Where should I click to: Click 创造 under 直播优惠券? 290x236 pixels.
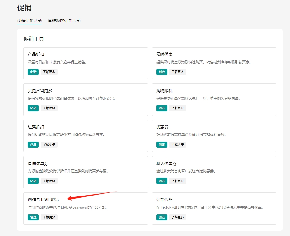(33, 181)
